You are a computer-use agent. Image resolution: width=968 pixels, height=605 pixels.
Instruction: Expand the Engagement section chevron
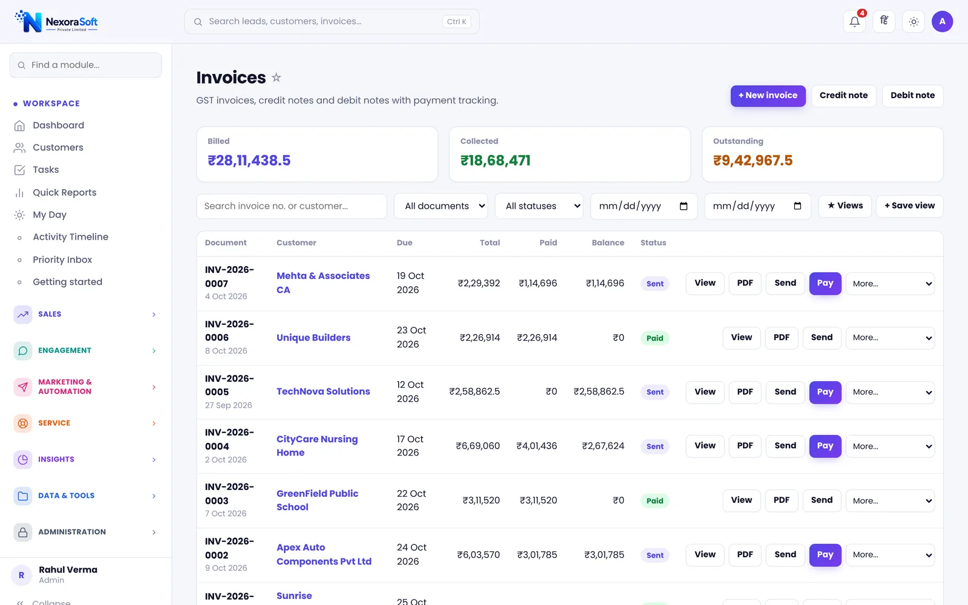(x=154, y=351)
